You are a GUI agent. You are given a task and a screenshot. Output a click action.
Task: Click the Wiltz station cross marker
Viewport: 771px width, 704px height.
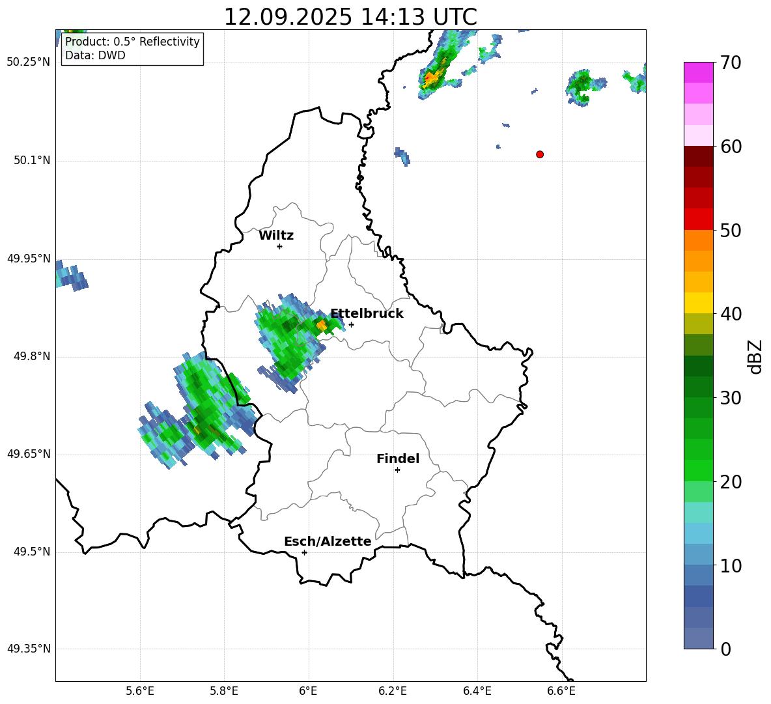point(279,246)
